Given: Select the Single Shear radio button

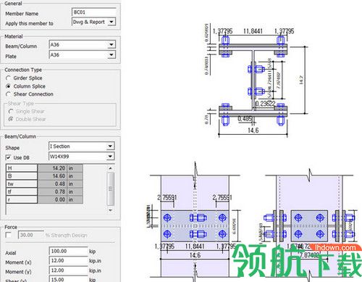Looking at the screenshot, I should 11,112.
